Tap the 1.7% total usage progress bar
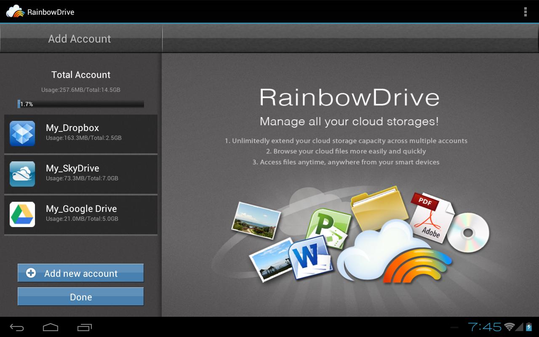Viewport: 539px width, 337px height. (81, 104)
